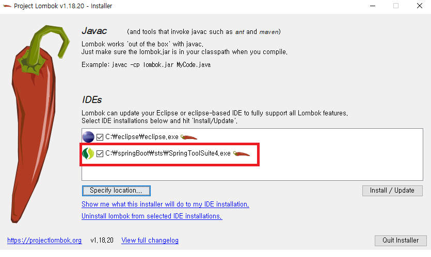Click Uninstall lombok from selected IDE installations link
The width and height of the screenshot is (431, 257).
click(152, 216)
